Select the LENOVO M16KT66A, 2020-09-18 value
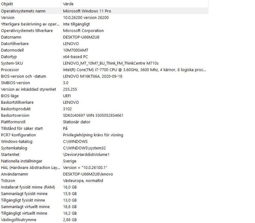Image resolution: width=255 pixels, height=223 pixels. tap(92, 76)
